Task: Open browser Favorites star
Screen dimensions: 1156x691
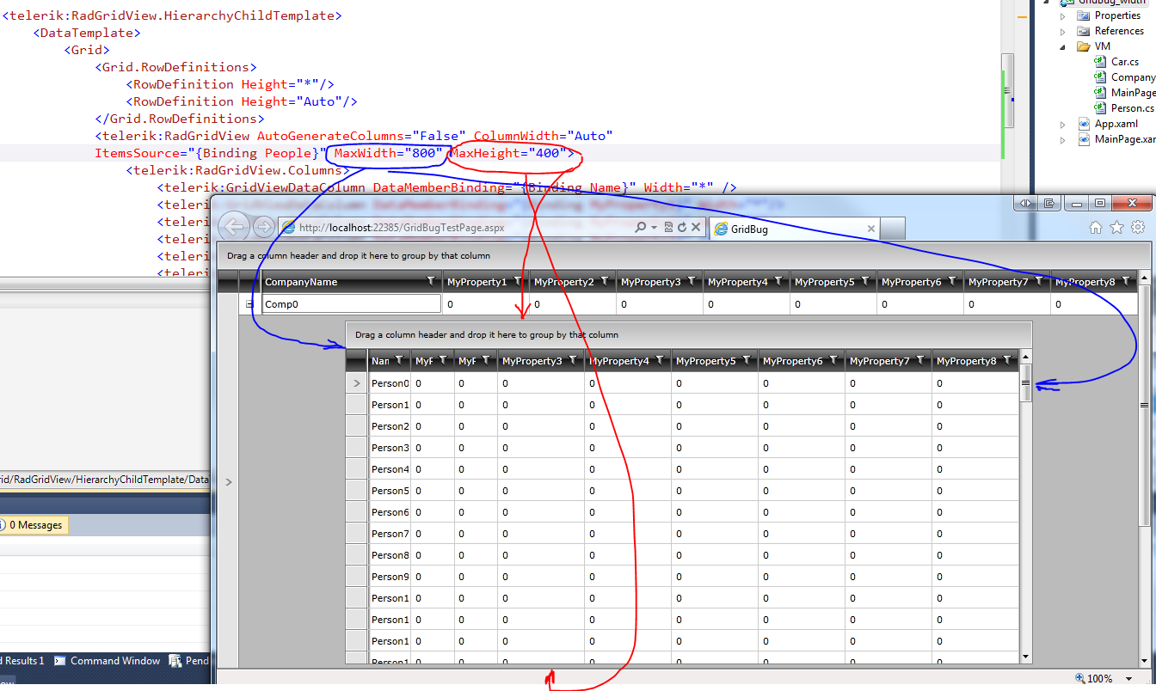Action: 1116,227
